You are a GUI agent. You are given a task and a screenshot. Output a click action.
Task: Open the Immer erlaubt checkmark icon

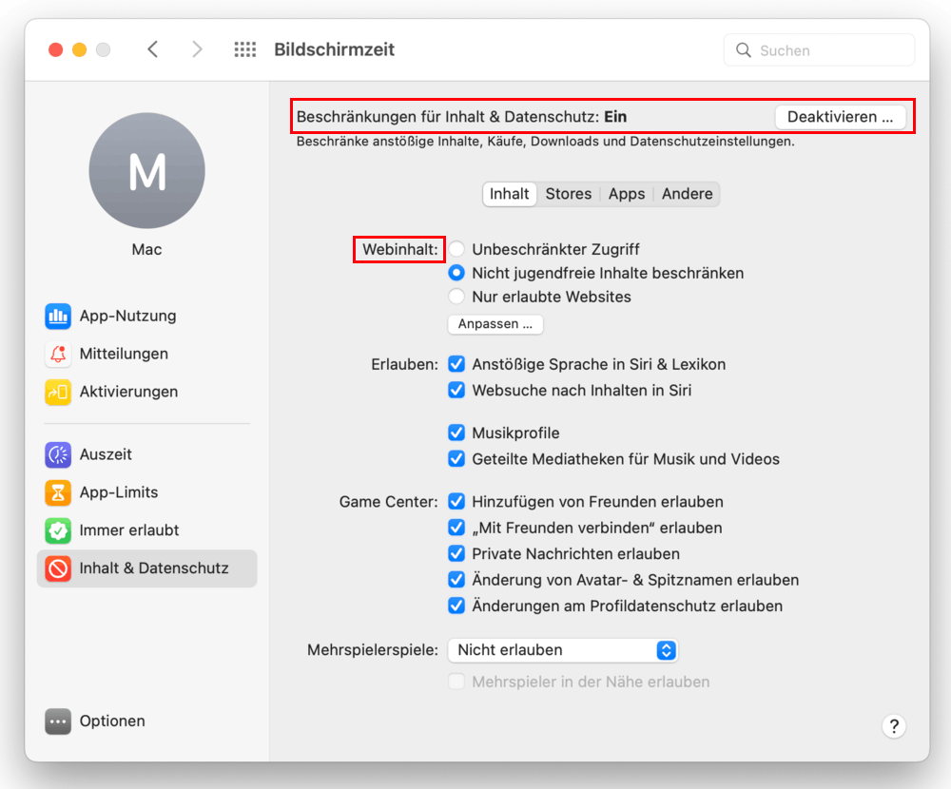click(x=58, y=530)
